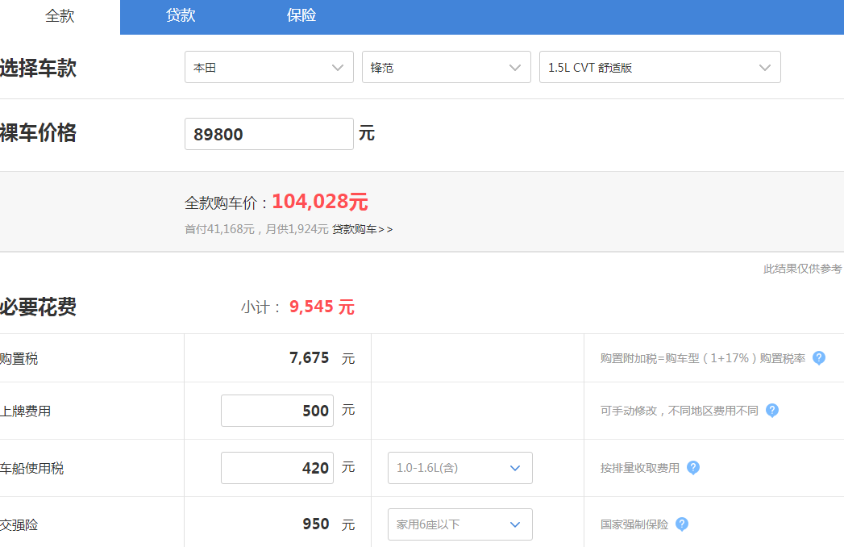Open the 本田 brand dropdown
The height and width of the screenshot is (547, 844).
(x=269, y=67)
